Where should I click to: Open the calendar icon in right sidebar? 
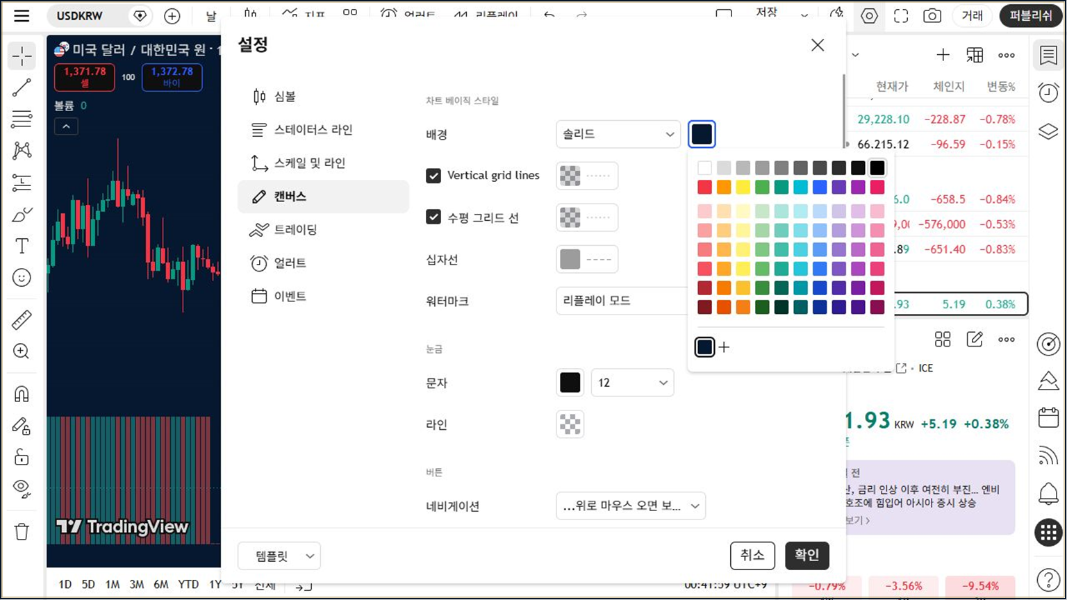[x=1048, y=417]
